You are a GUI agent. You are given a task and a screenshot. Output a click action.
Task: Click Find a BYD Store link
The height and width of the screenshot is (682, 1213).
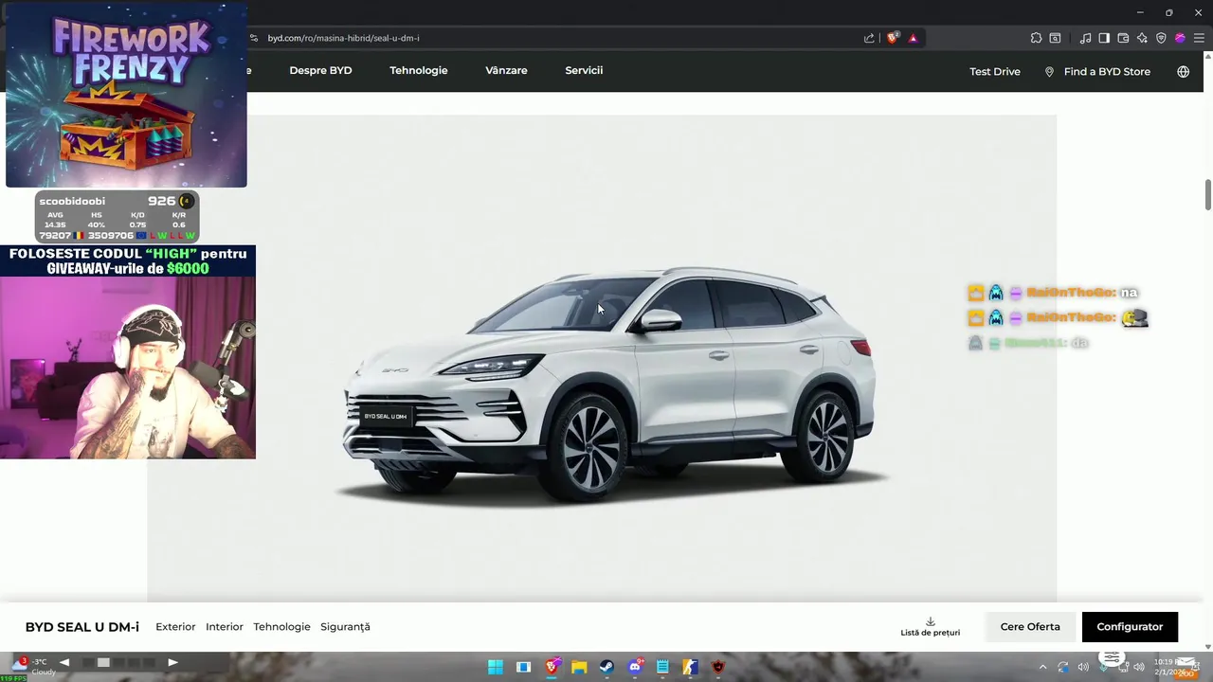[x=1107, y=71]
